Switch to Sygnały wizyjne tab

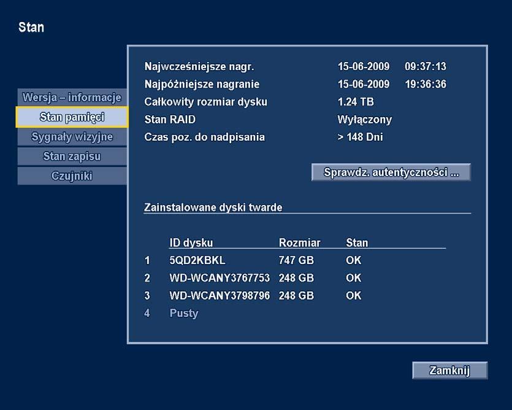click(72, 137)
